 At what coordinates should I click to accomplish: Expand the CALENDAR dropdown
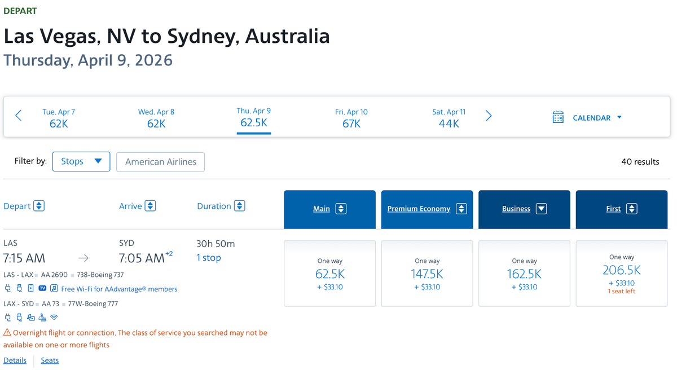[x=619, y=117]
